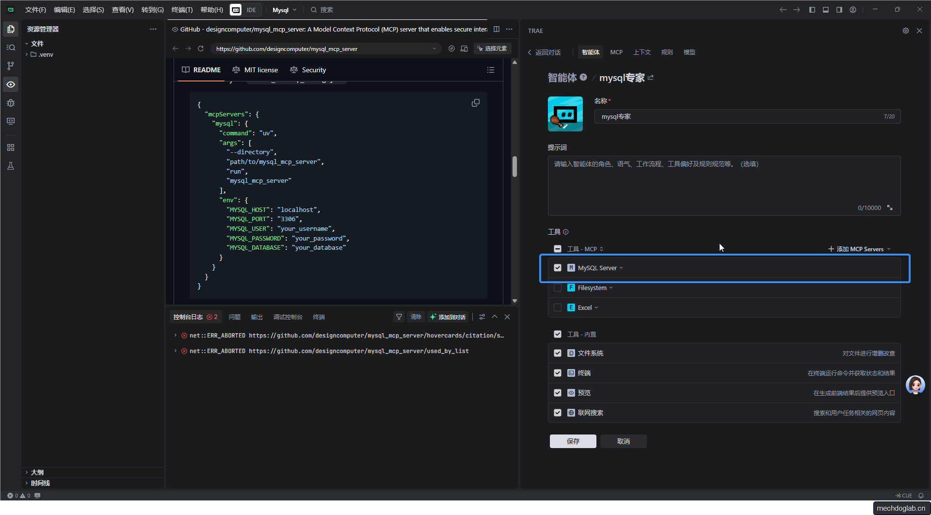Open the README outline list icon

pyautogui.click(x=490, y=70)
